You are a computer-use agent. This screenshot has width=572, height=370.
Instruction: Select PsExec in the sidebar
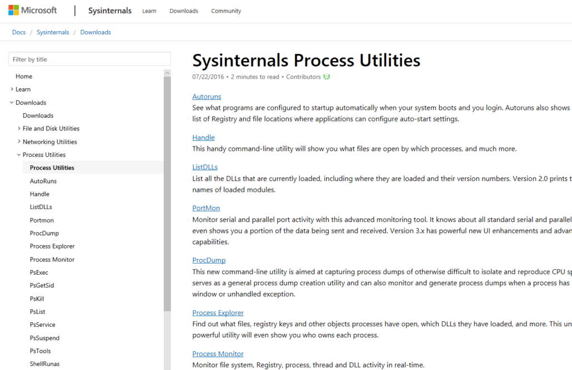(39, 272)
